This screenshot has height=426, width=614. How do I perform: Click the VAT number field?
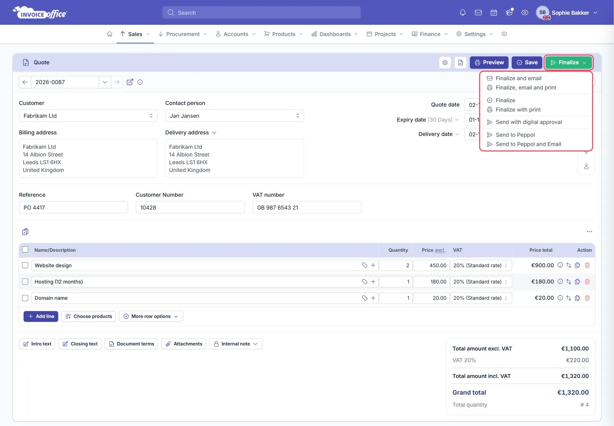[x=307, y=207]
